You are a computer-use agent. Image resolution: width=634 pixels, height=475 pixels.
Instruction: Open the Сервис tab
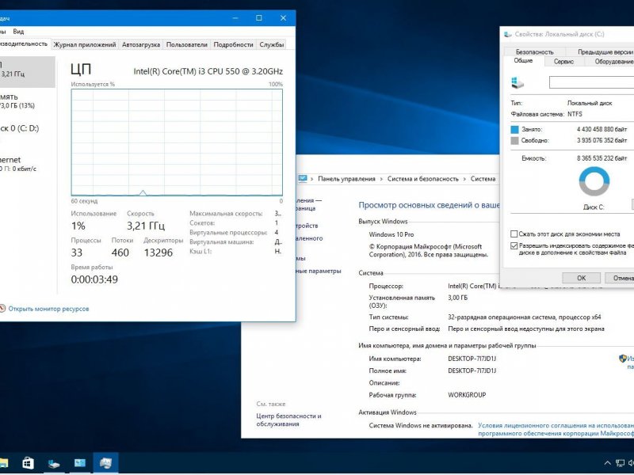563,62
